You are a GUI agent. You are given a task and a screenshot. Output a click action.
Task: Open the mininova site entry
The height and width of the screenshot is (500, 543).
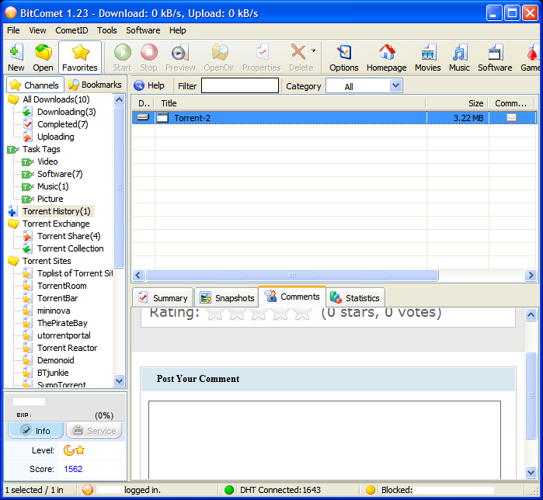pos(54,311)
